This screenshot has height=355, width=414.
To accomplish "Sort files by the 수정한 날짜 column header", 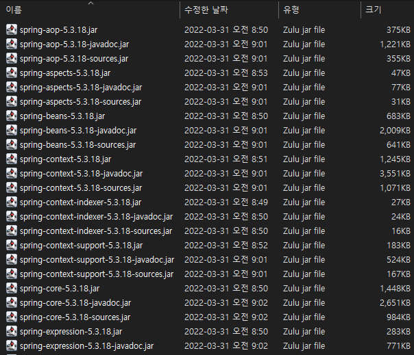I will coord(206,10).
